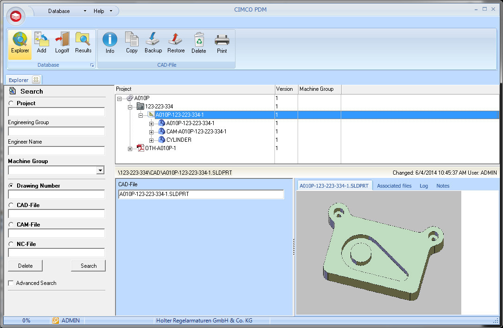Screen dimensions: 503x328
Task: Open the Machine Group dropdown
Action: pos(101,170)
